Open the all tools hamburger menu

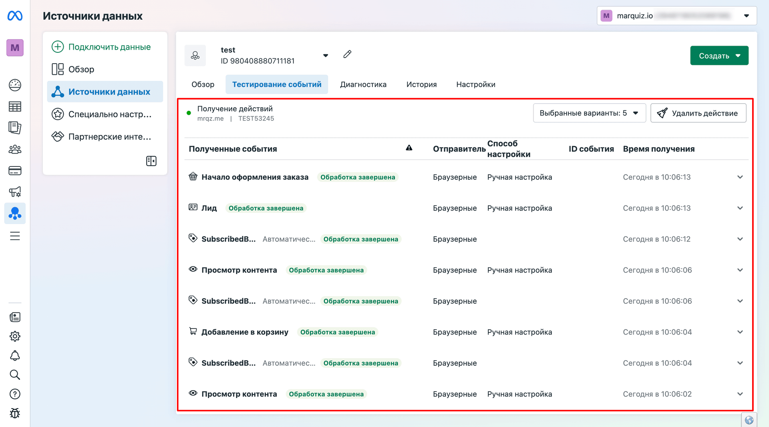click(15, 236)
